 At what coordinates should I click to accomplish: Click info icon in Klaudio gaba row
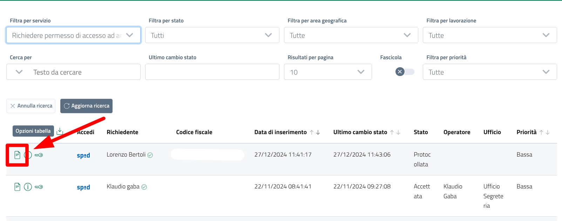[28, 187]
